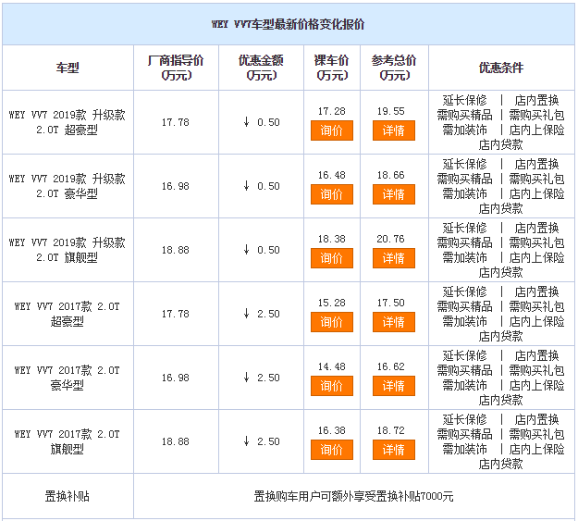This screenshot has height=521, width=578.
Task: Open 详情 for total price 20.76
Action: (x=394, y=258)
